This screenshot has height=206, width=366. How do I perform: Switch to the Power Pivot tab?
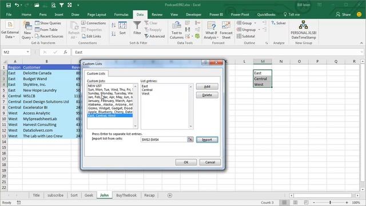point(240,14)
